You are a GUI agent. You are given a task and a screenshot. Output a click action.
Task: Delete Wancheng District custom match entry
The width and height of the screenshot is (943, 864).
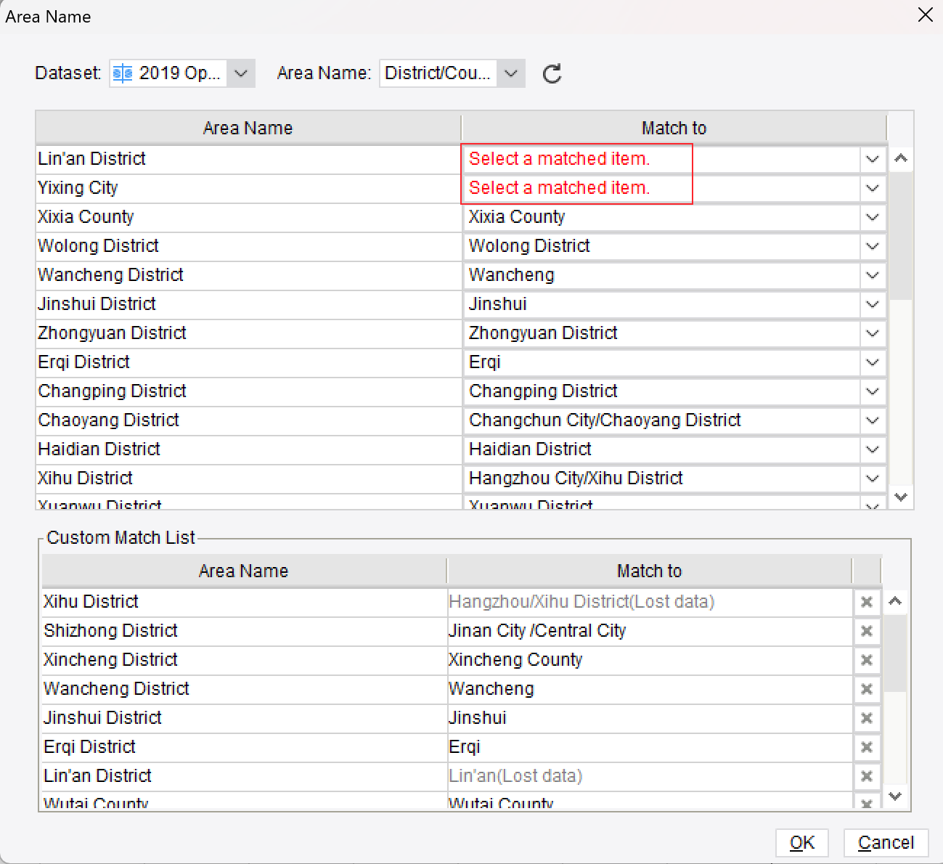866,689
